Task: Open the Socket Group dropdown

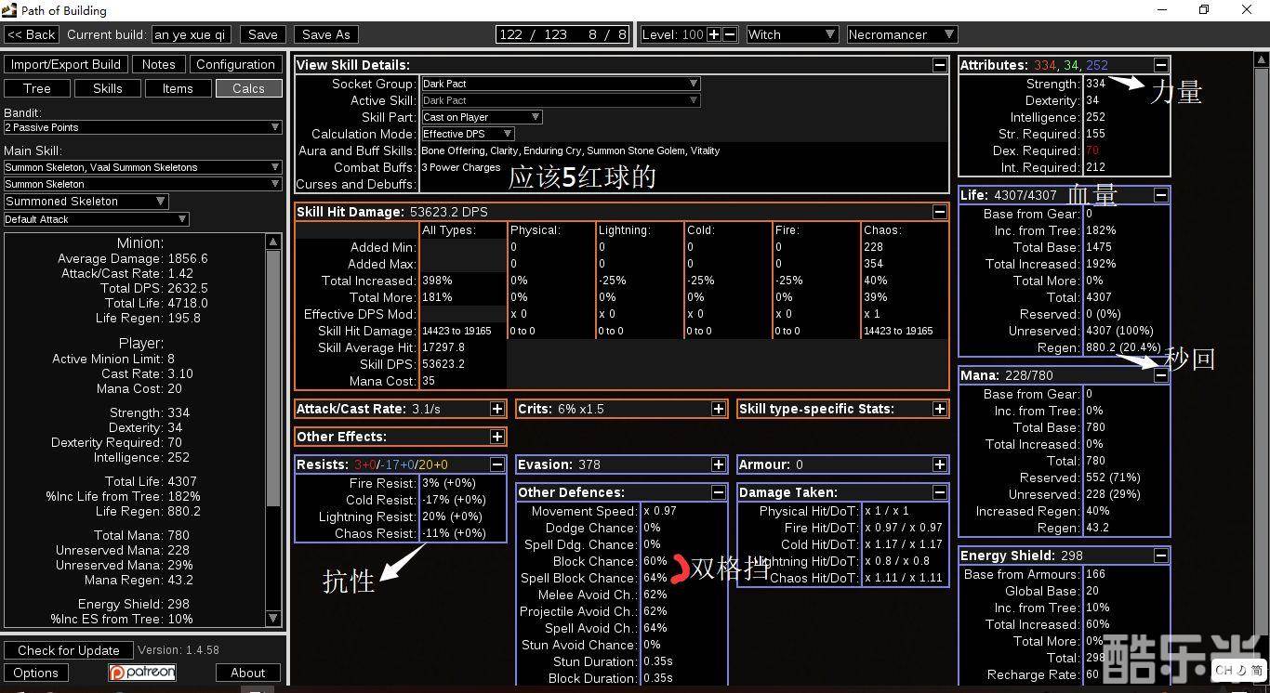Action: (x=560, y=84)
